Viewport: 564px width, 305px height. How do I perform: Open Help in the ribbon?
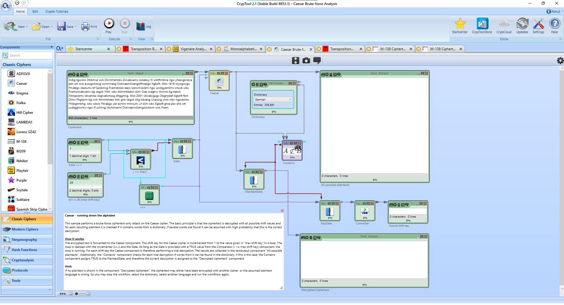coord(554,26)
